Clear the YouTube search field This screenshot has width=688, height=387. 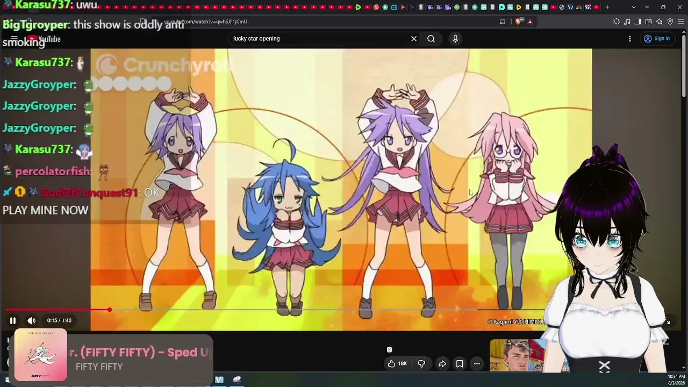[x=414, y=39]
